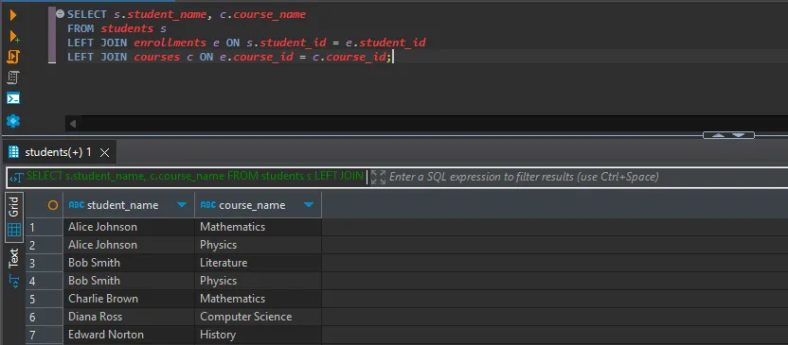Select the Edward Norton cell

(129, 335)
